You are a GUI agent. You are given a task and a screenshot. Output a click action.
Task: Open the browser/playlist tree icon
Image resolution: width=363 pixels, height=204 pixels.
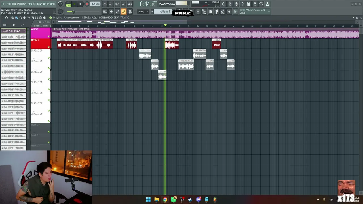click(204, 12)
